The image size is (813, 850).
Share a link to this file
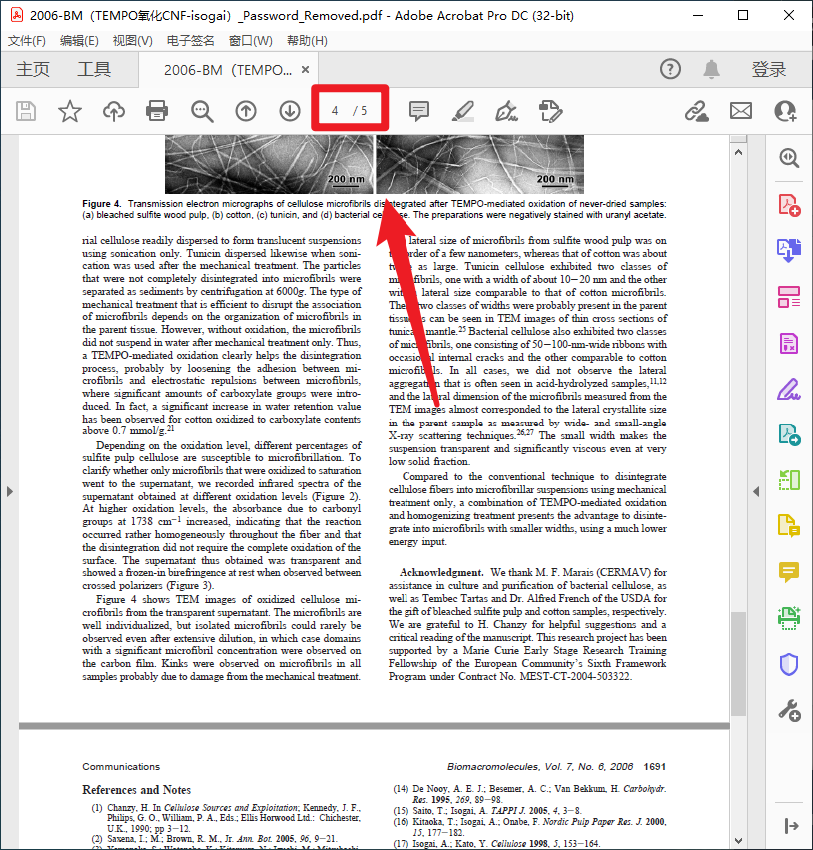[696, 111]
